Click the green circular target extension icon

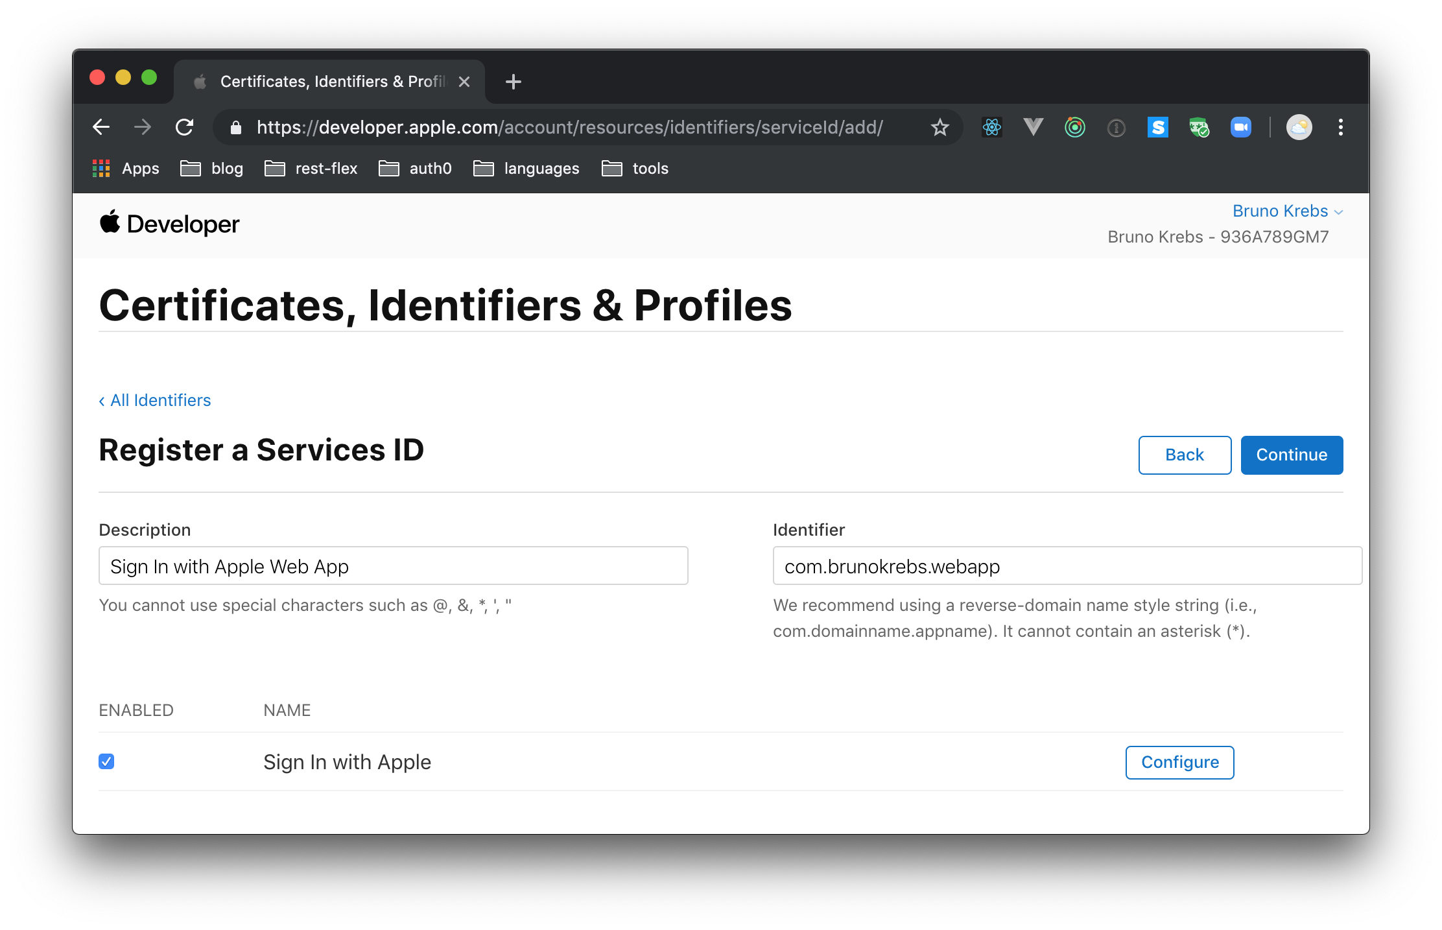1074,127
